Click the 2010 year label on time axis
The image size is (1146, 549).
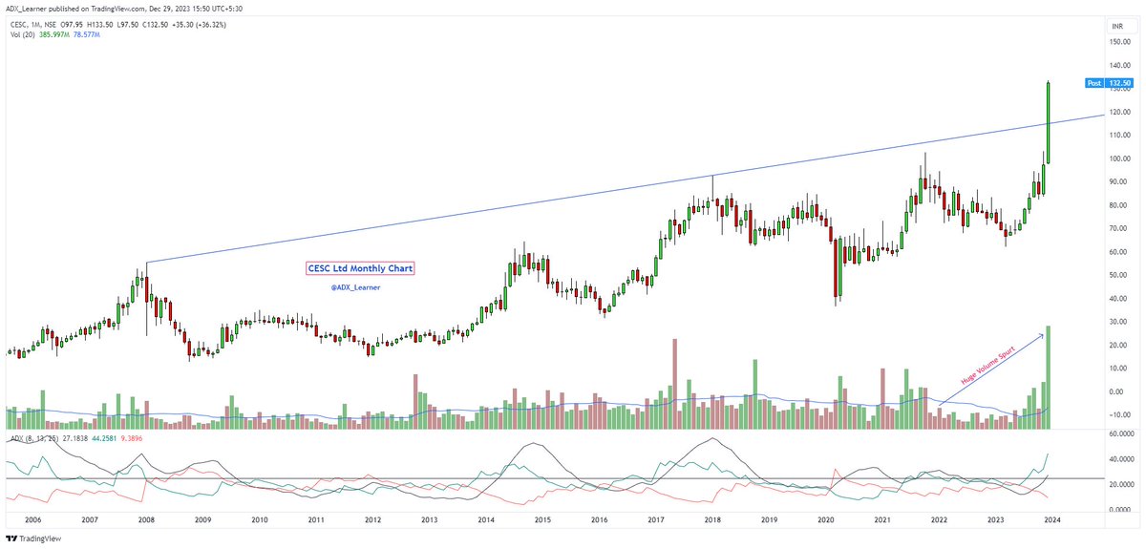259,520
